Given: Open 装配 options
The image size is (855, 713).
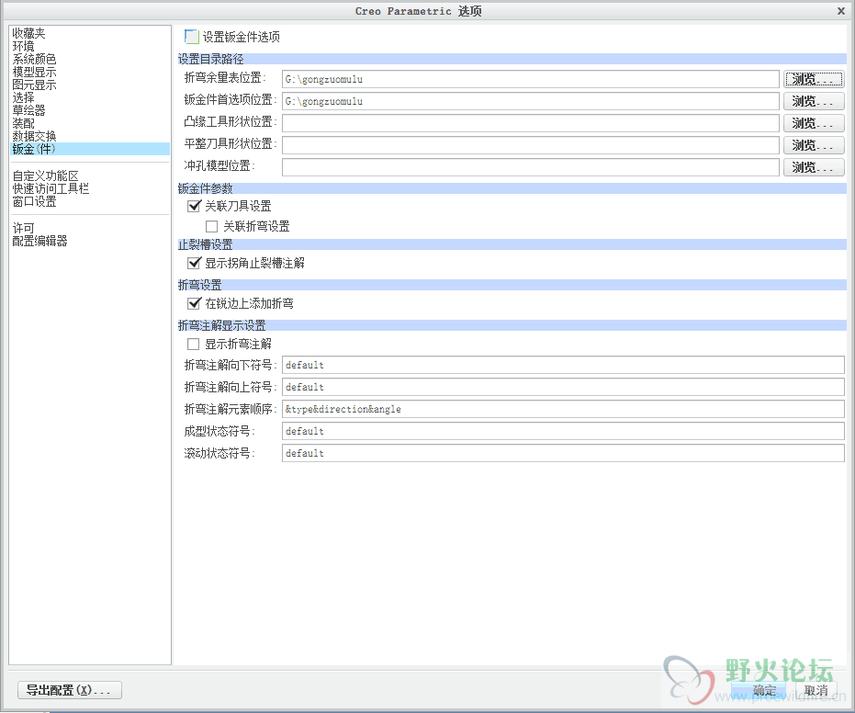Looking at the screenshot, I should (24, 123).
